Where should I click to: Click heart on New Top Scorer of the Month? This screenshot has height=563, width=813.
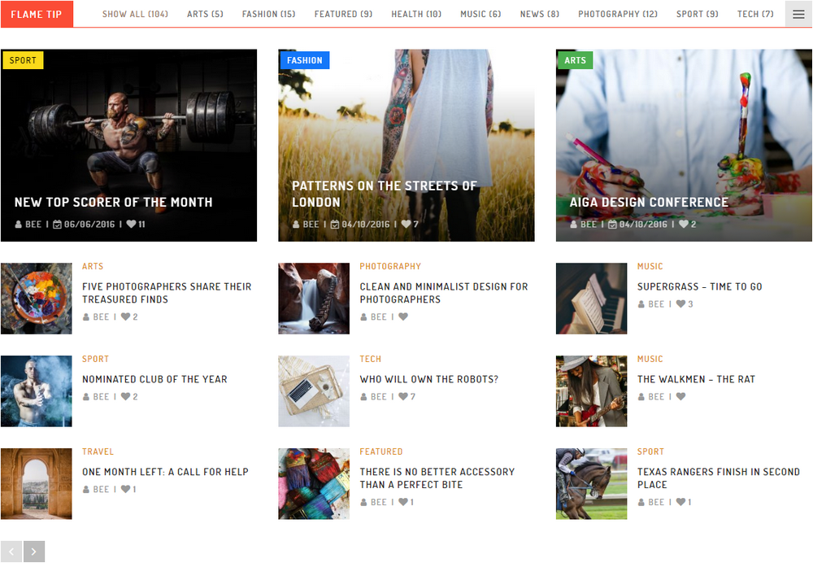click(x=131, y=225)
